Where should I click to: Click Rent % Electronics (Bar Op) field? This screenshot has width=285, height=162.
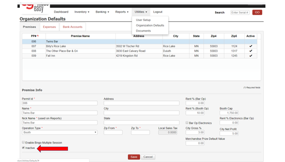pyautogui.click(x=229, y=123)
